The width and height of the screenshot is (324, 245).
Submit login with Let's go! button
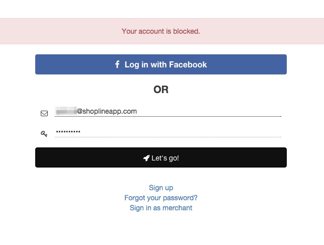pyautogui.click(x=161, y=157)
